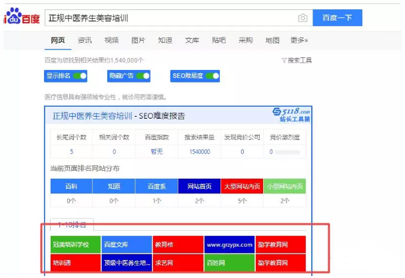The image size is (405, 278).
Task: Open the 图片 tab
Action: click(x=138, y=40)
